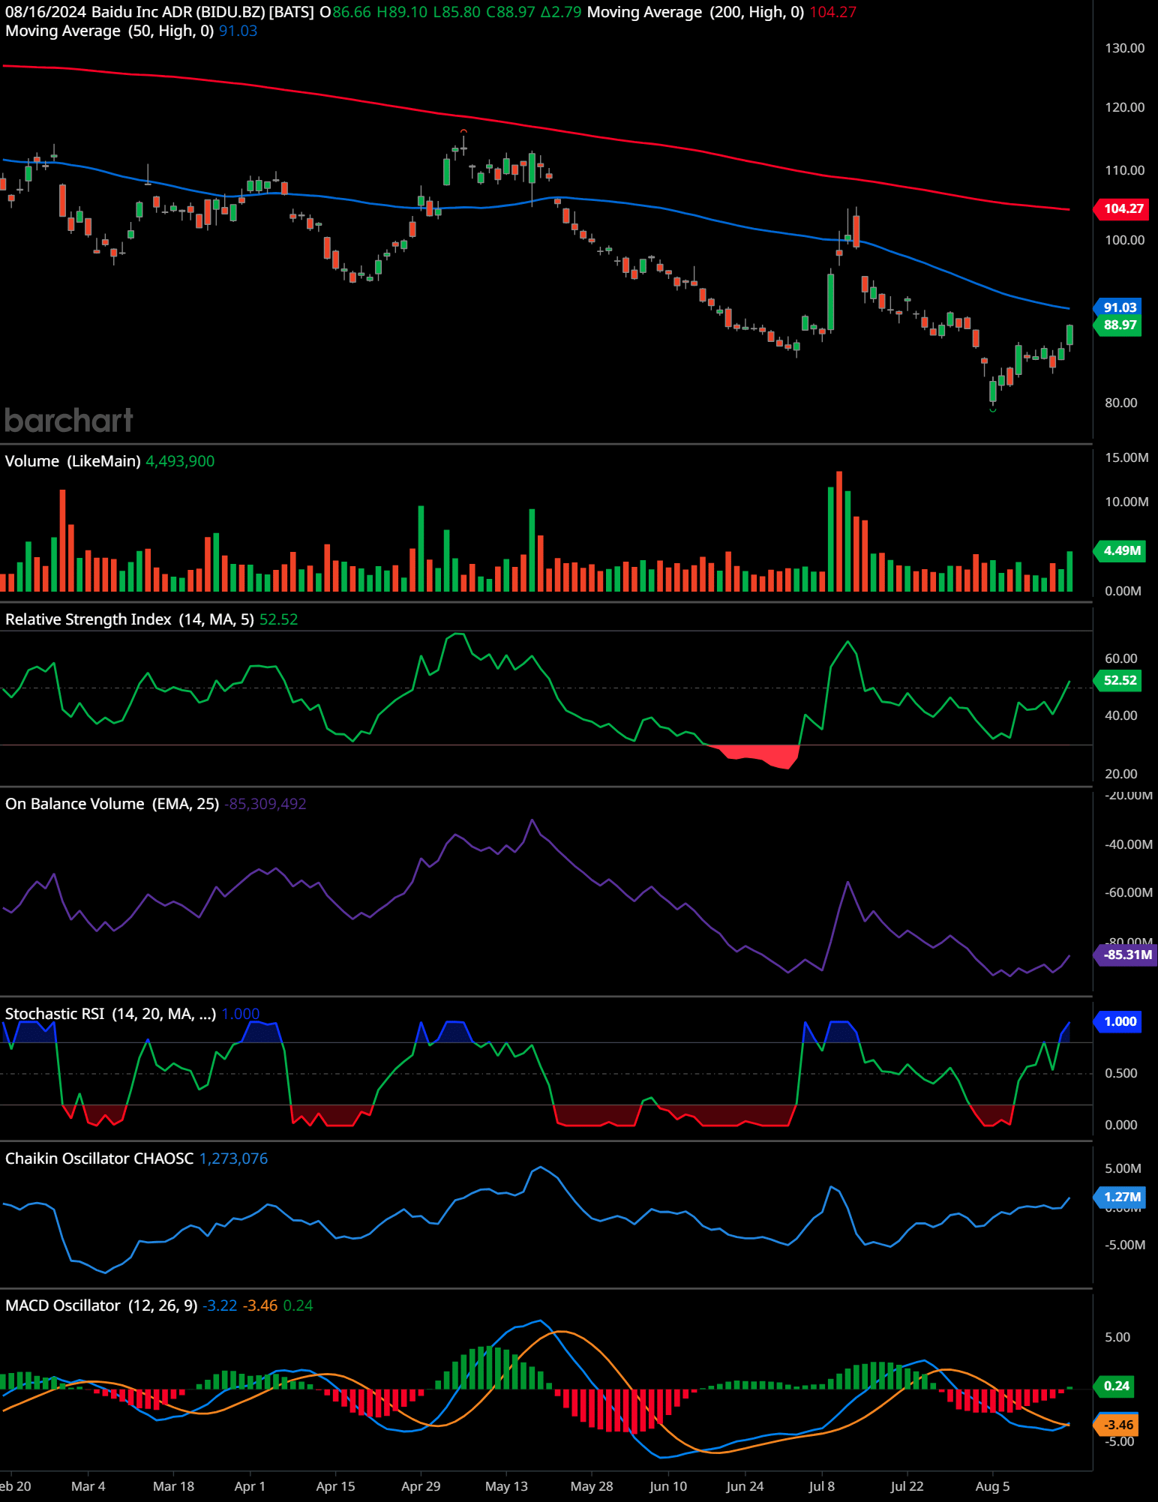Click the Volume (LikeMain) label
1158x1502 pixels.
point(73,461)
